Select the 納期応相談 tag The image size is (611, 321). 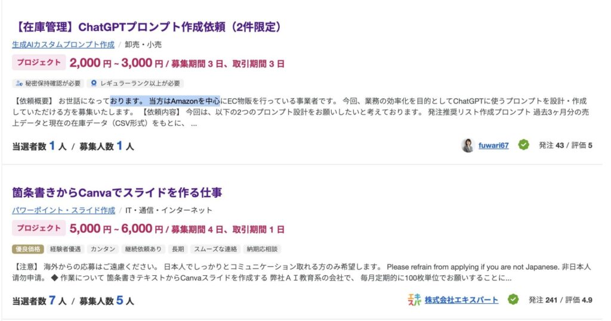tap(263, 249)
